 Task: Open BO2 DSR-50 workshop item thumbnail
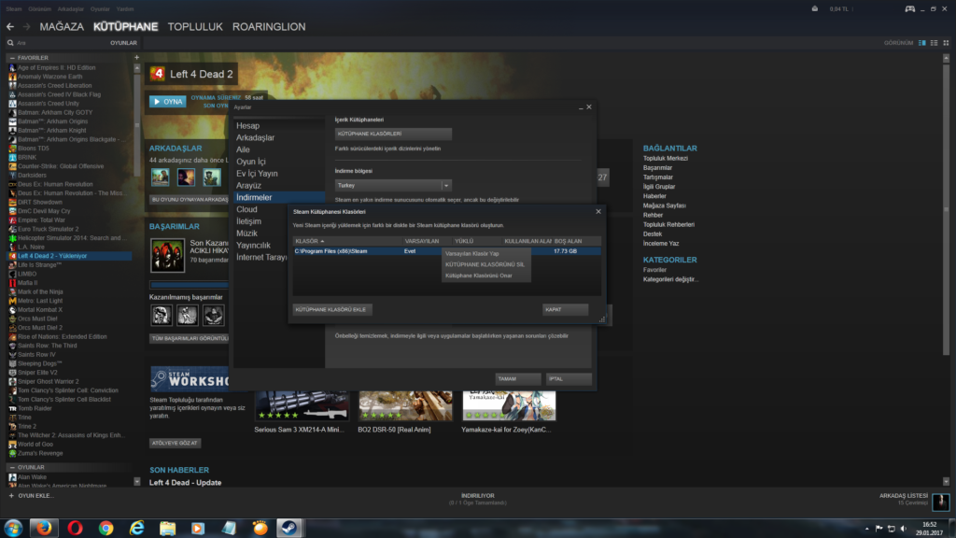point(405,406)
